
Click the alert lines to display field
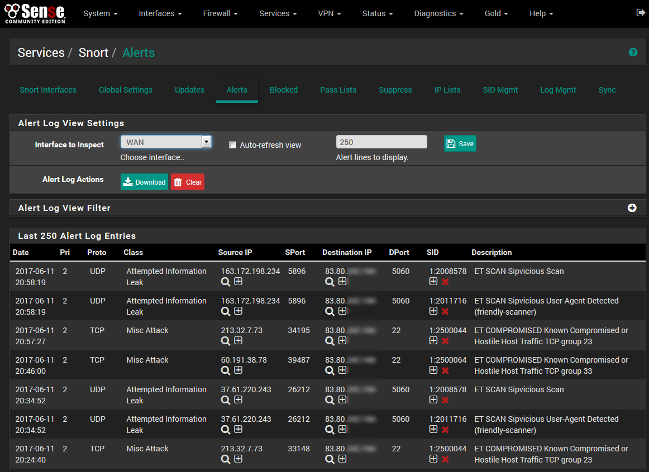pyautogui.click(x=381, y=142)
